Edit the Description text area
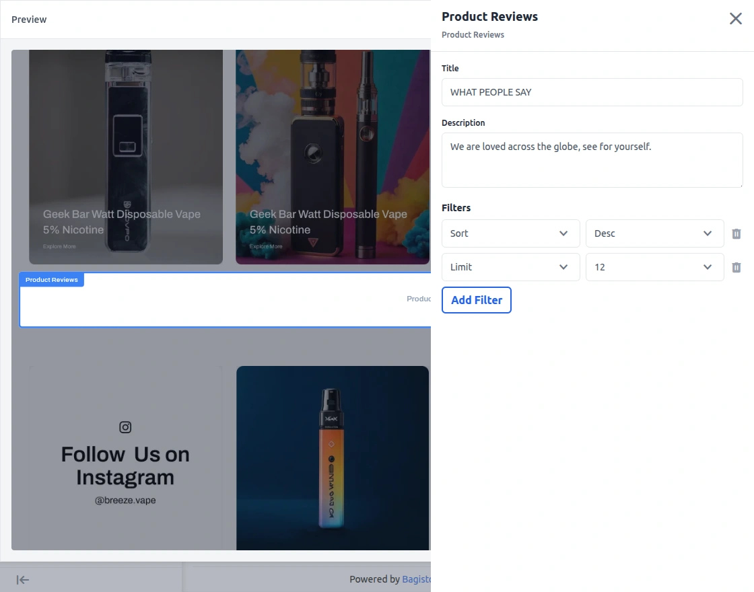Viewport: 754px width, 592px height. click(592, 160)
